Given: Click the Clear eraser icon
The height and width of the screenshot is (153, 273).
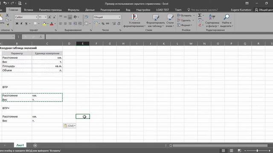Looking at the screenshot, I should point(200,25).
